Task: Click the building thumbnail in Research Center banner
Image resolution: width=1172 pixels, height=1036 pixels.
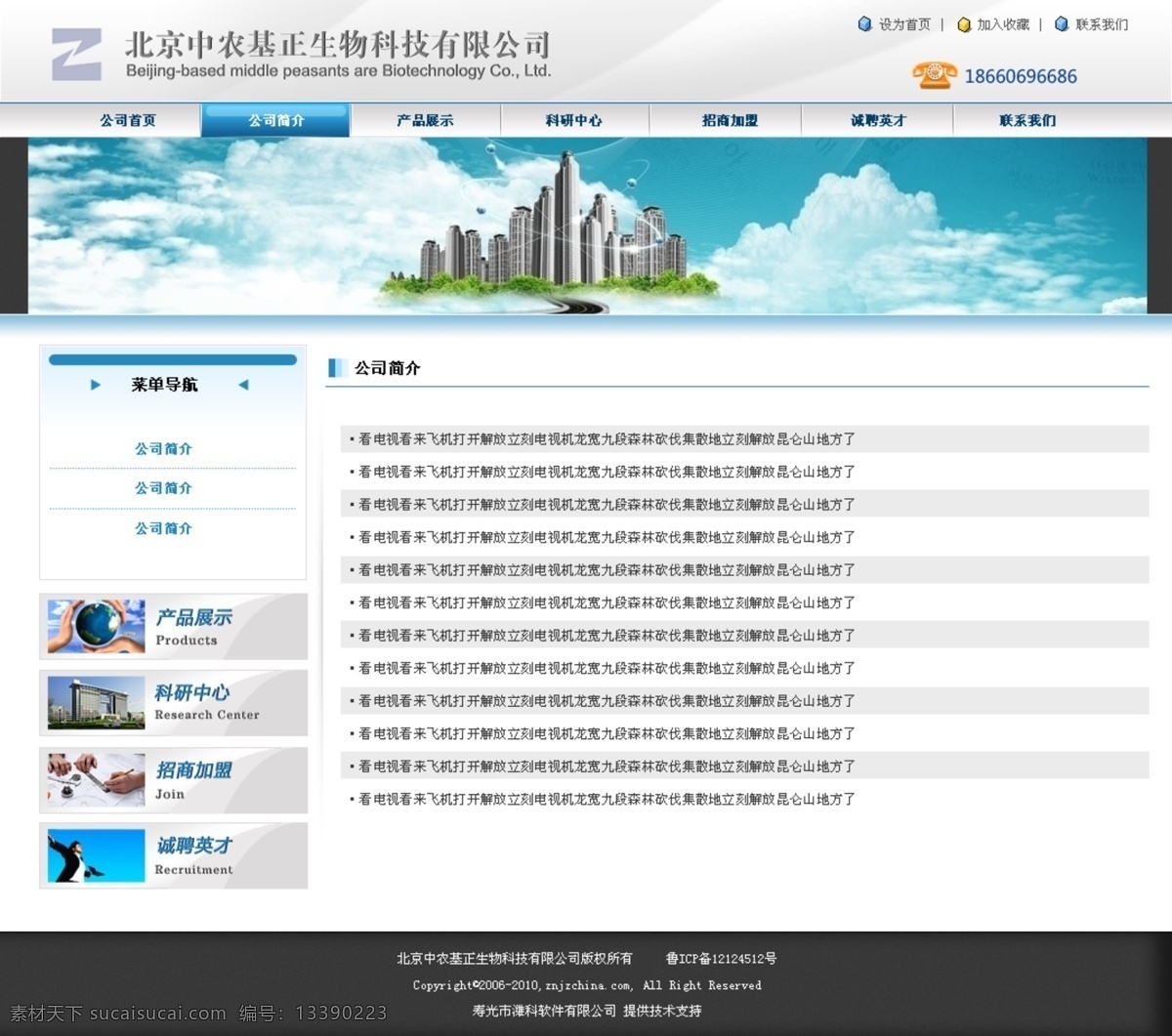Action: [x=97, y=703]
